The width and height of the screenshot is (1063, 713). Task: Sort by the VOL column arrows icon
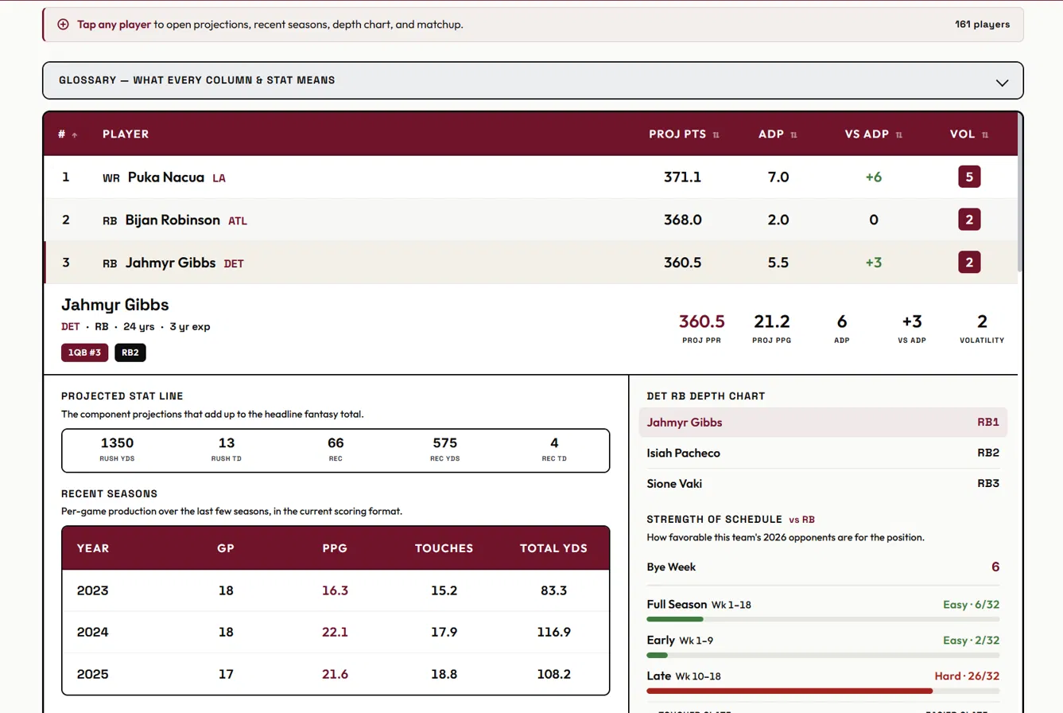point(985,134)
